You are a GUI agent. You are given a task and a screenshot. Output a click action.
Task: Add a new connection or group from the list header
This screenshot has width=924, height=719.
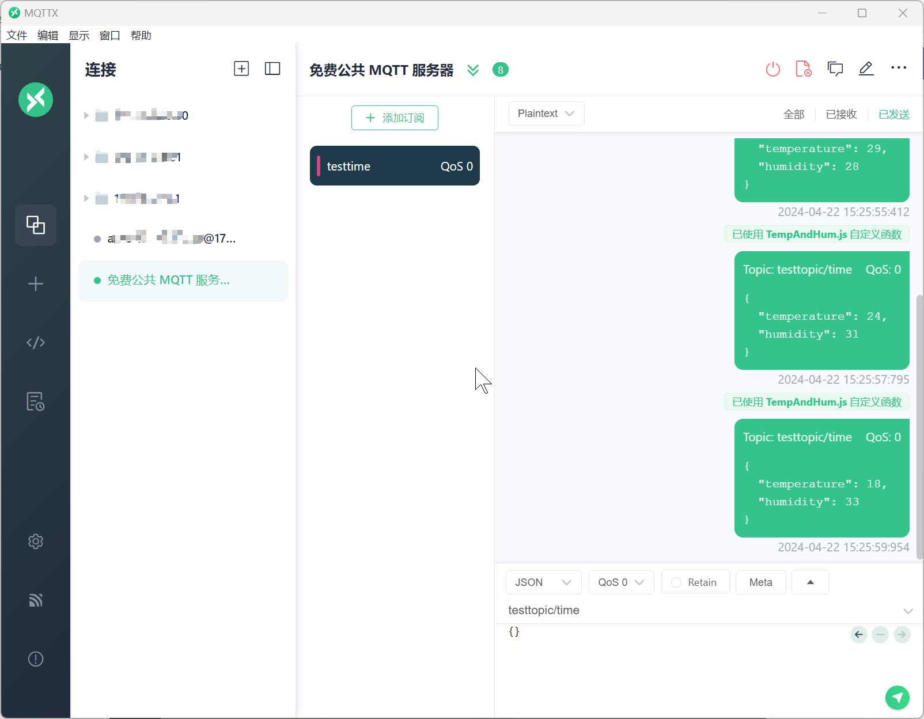click(x=241, y=69)
